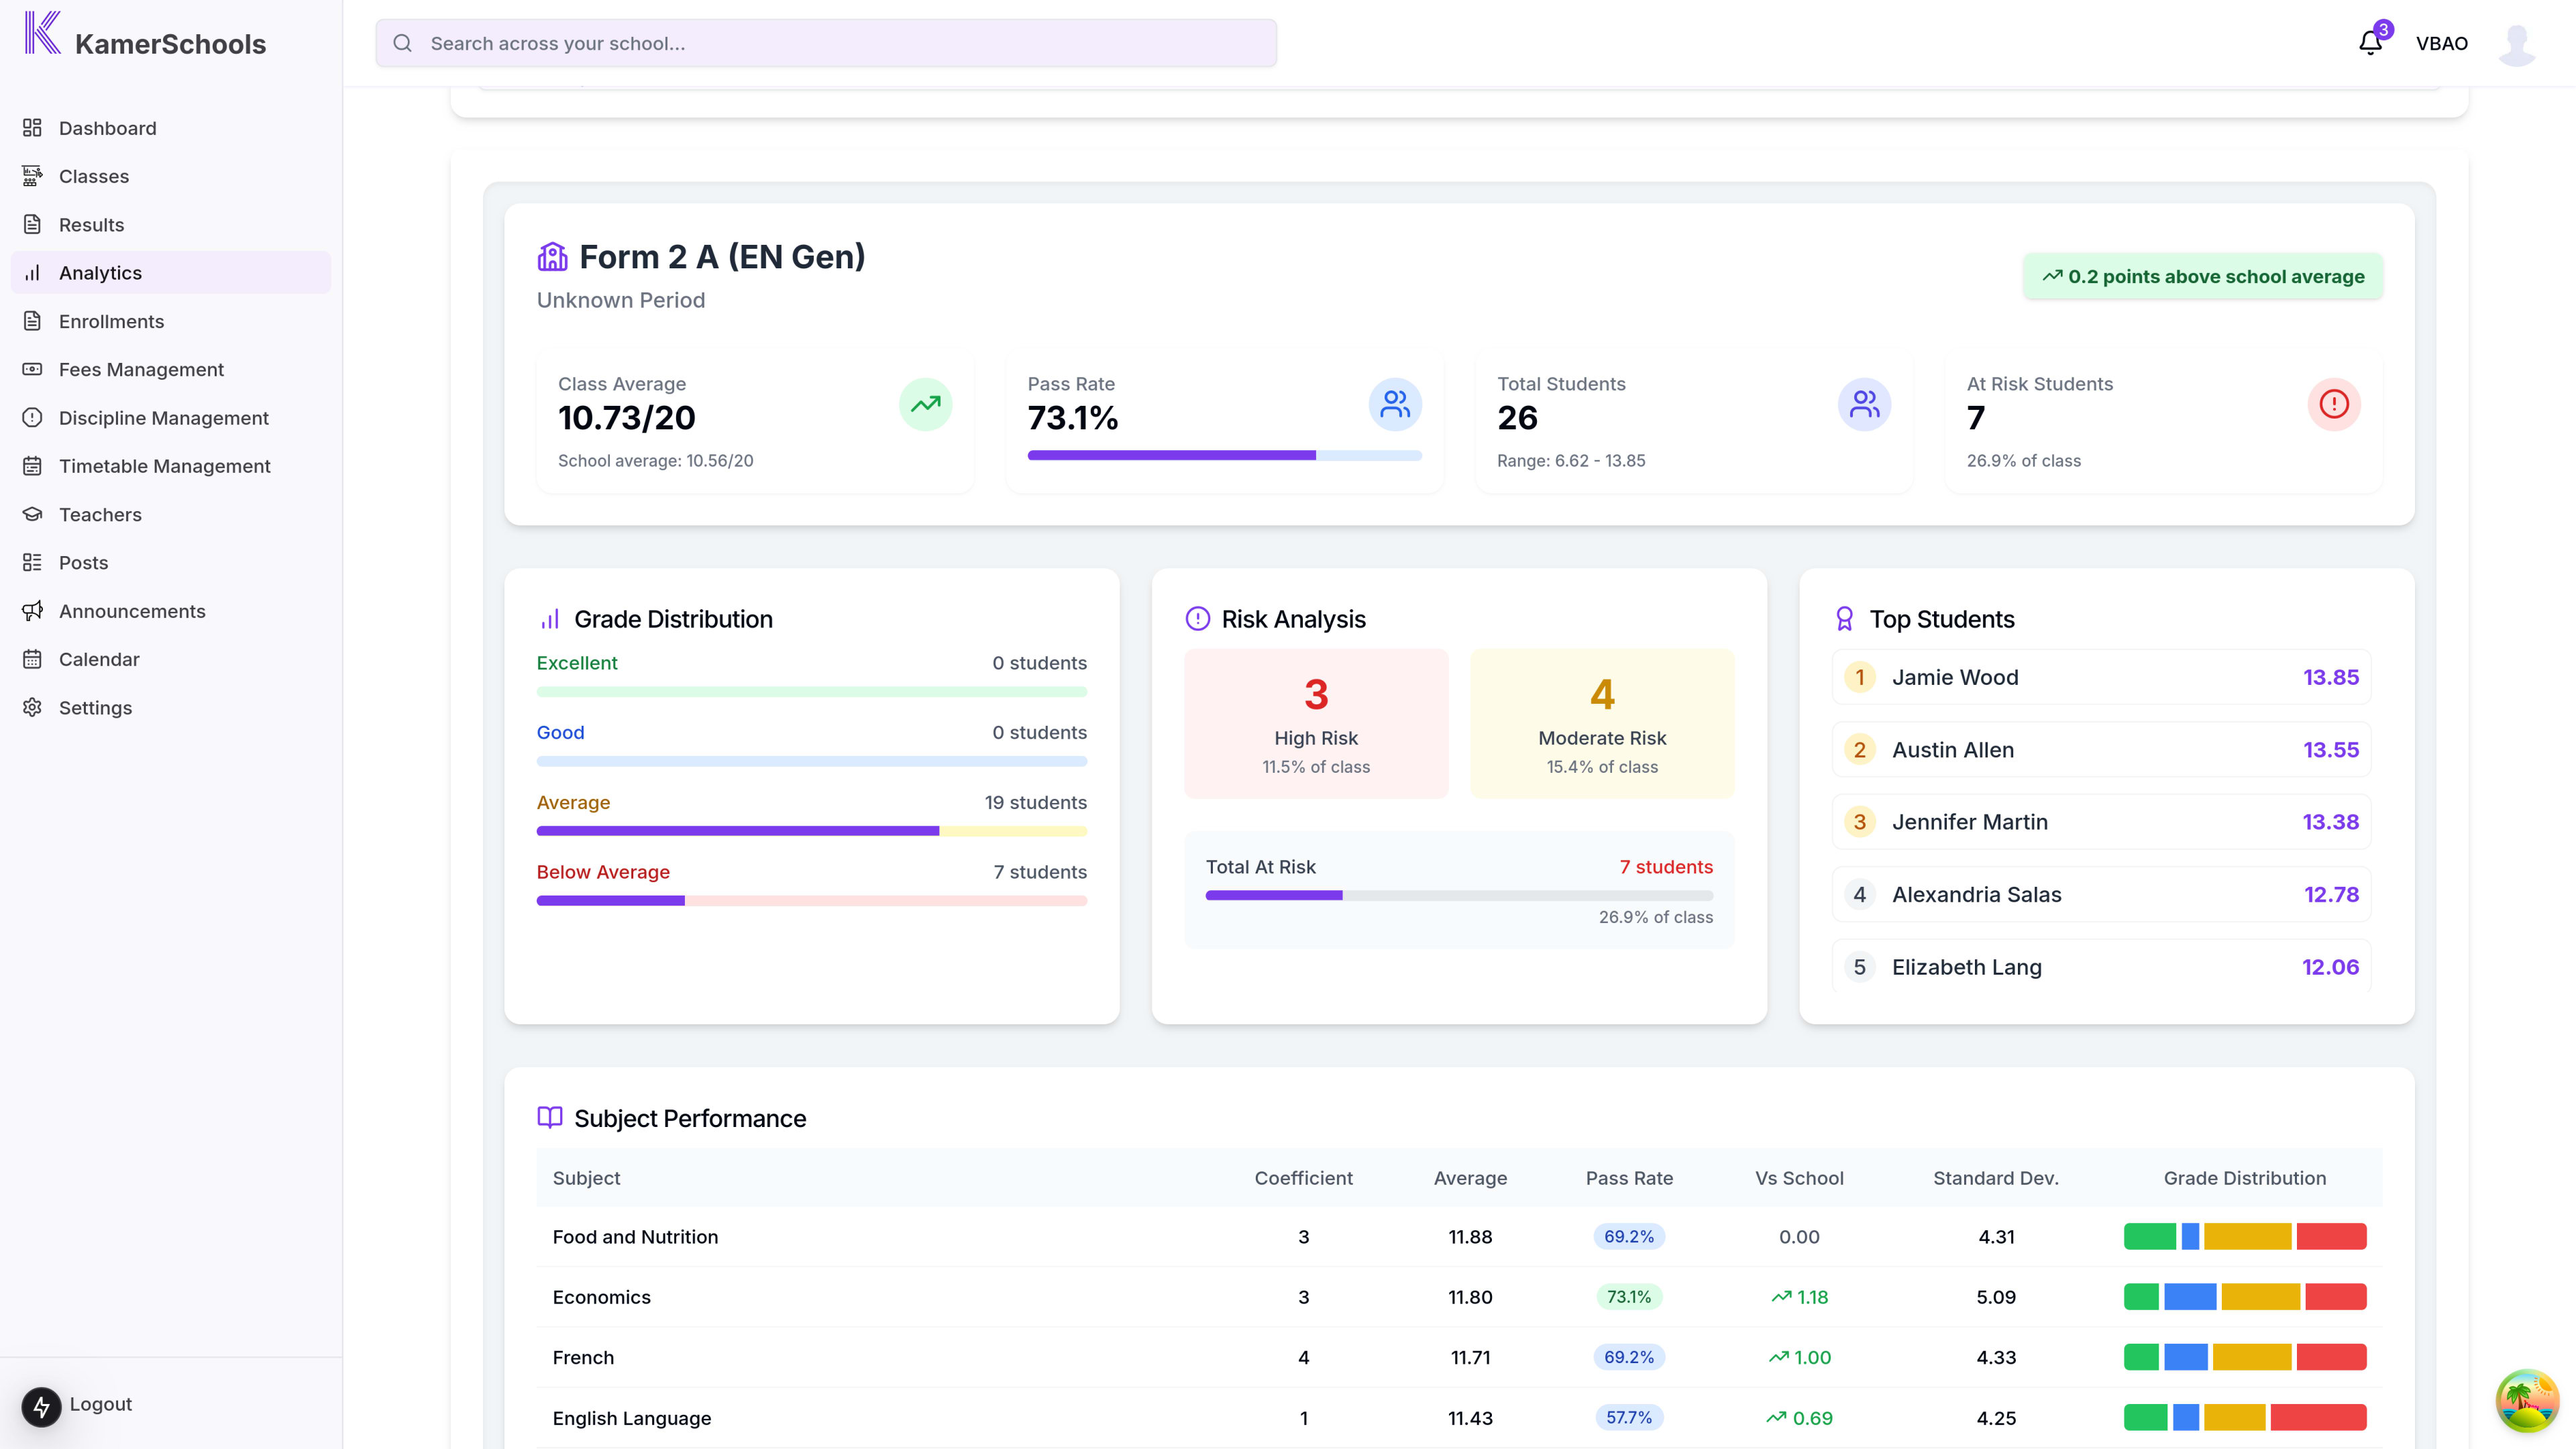The height and width of the screenshot is (1449, 2576).
Task: Open Discipline Management via its warning icon
Action: pos(31,417)
